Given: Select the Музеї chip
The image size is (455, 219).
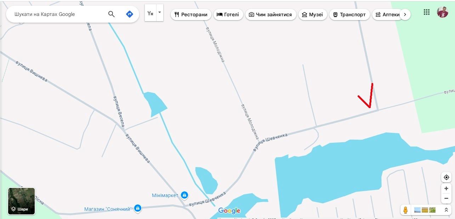Looking at the screenshot, I should (313, 14).
